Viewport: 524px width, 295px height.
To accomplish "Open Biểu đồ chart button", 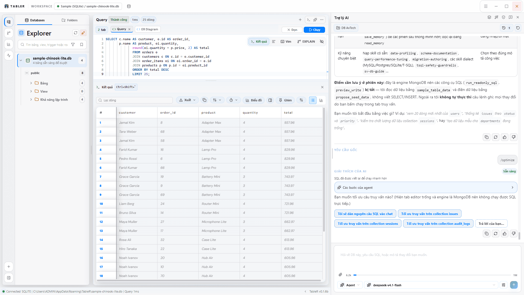I will click(254, 100).
